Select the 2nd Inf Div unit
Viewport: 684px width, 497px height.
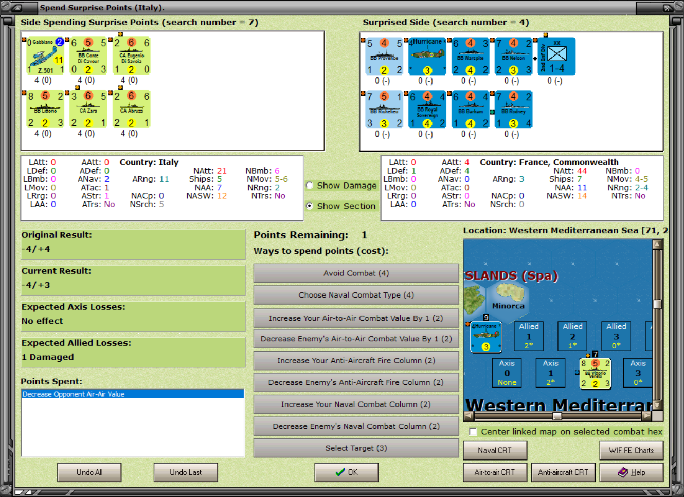(x=557, y=57)
